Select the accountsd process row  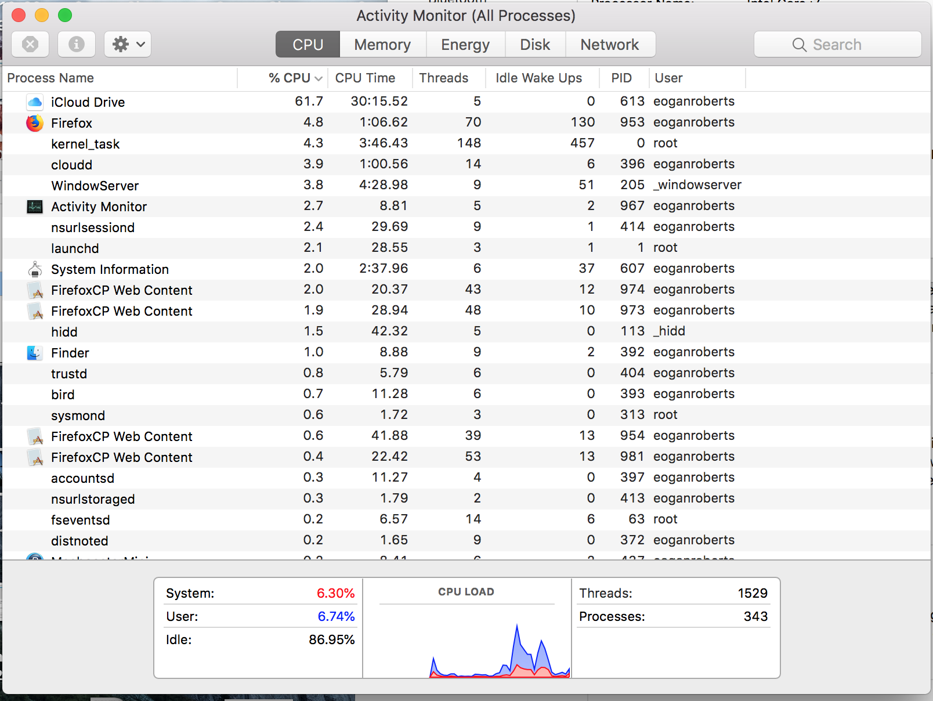[x=466, y=478]
